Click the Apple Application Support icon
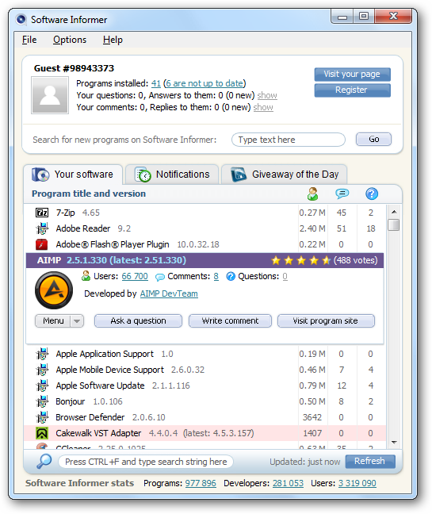This screenshot has height=514, width=432. coord(42,354)
